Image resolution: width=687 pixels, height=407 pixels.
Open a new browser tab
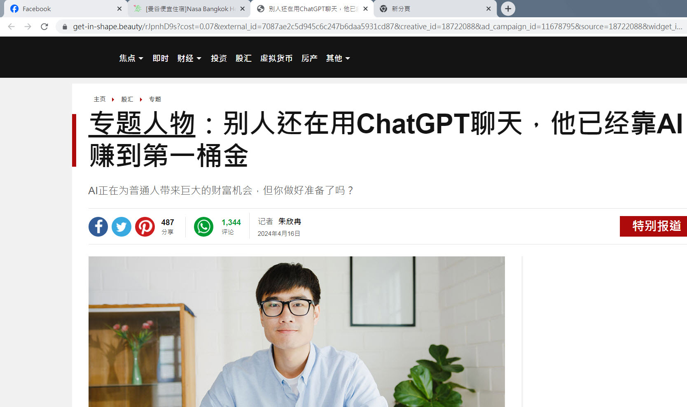click(x=508, y=9)
